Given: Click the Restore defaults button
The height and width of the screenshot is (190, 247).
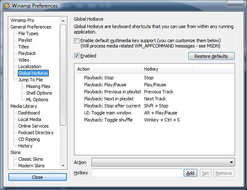Looking at the screenshot, I should click(211, 56).
